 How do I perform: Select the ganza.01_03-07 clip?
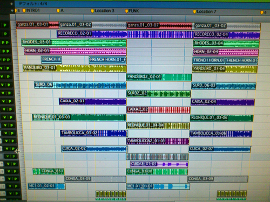(x=159, y=26)
